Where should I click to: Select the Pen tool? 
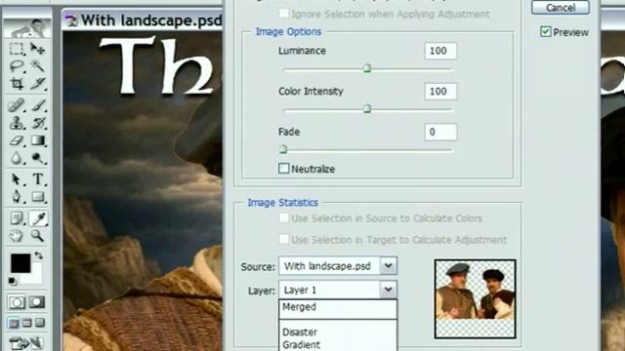tap(17, 197)
